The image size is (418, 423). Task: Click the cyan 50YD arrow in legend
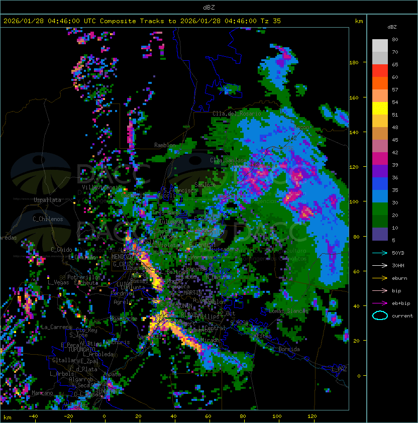coord(380,253)
